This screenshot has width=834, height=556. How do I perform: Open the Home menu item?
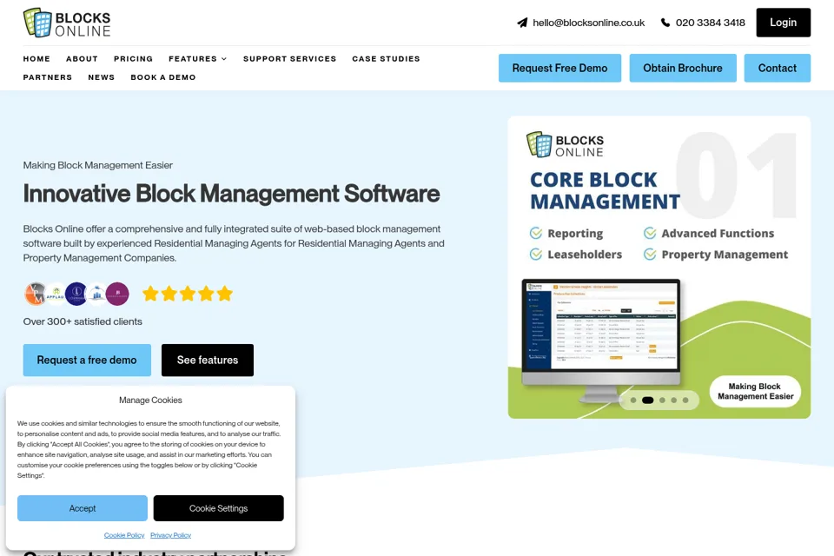(36, 58)
